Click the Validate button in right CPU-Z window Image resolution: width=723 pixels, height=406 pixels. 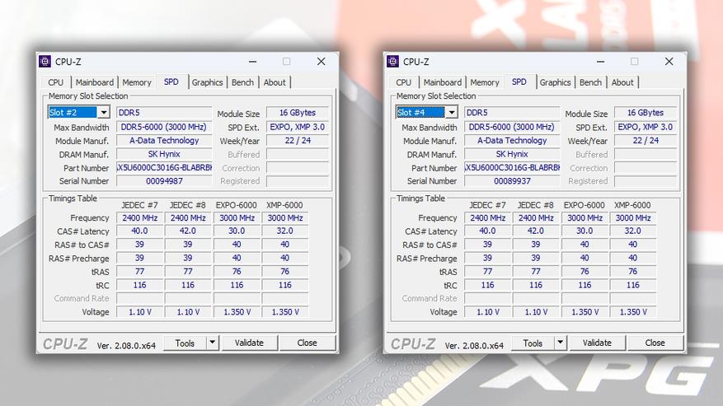click(x=597, y=343)
